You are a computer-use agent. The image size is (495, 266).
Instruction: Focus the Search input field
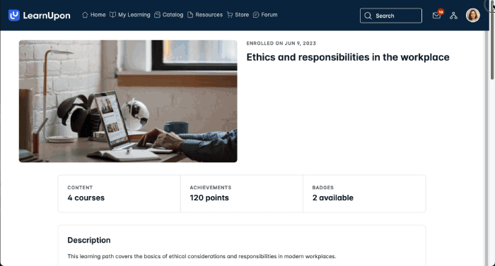pyautogui.click(x=391, y=16)
